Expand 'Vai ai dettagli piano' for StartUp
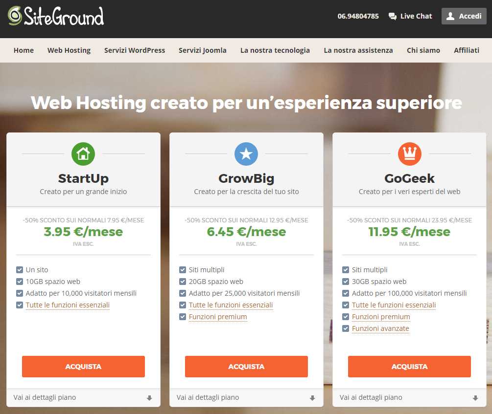492x414 pixels. pyautogui.click(x=45, y=397)
